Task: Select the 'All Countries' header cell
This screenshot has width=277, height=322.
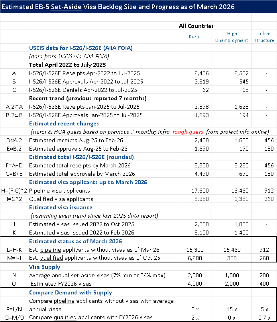Action: (x=196, y=26)
